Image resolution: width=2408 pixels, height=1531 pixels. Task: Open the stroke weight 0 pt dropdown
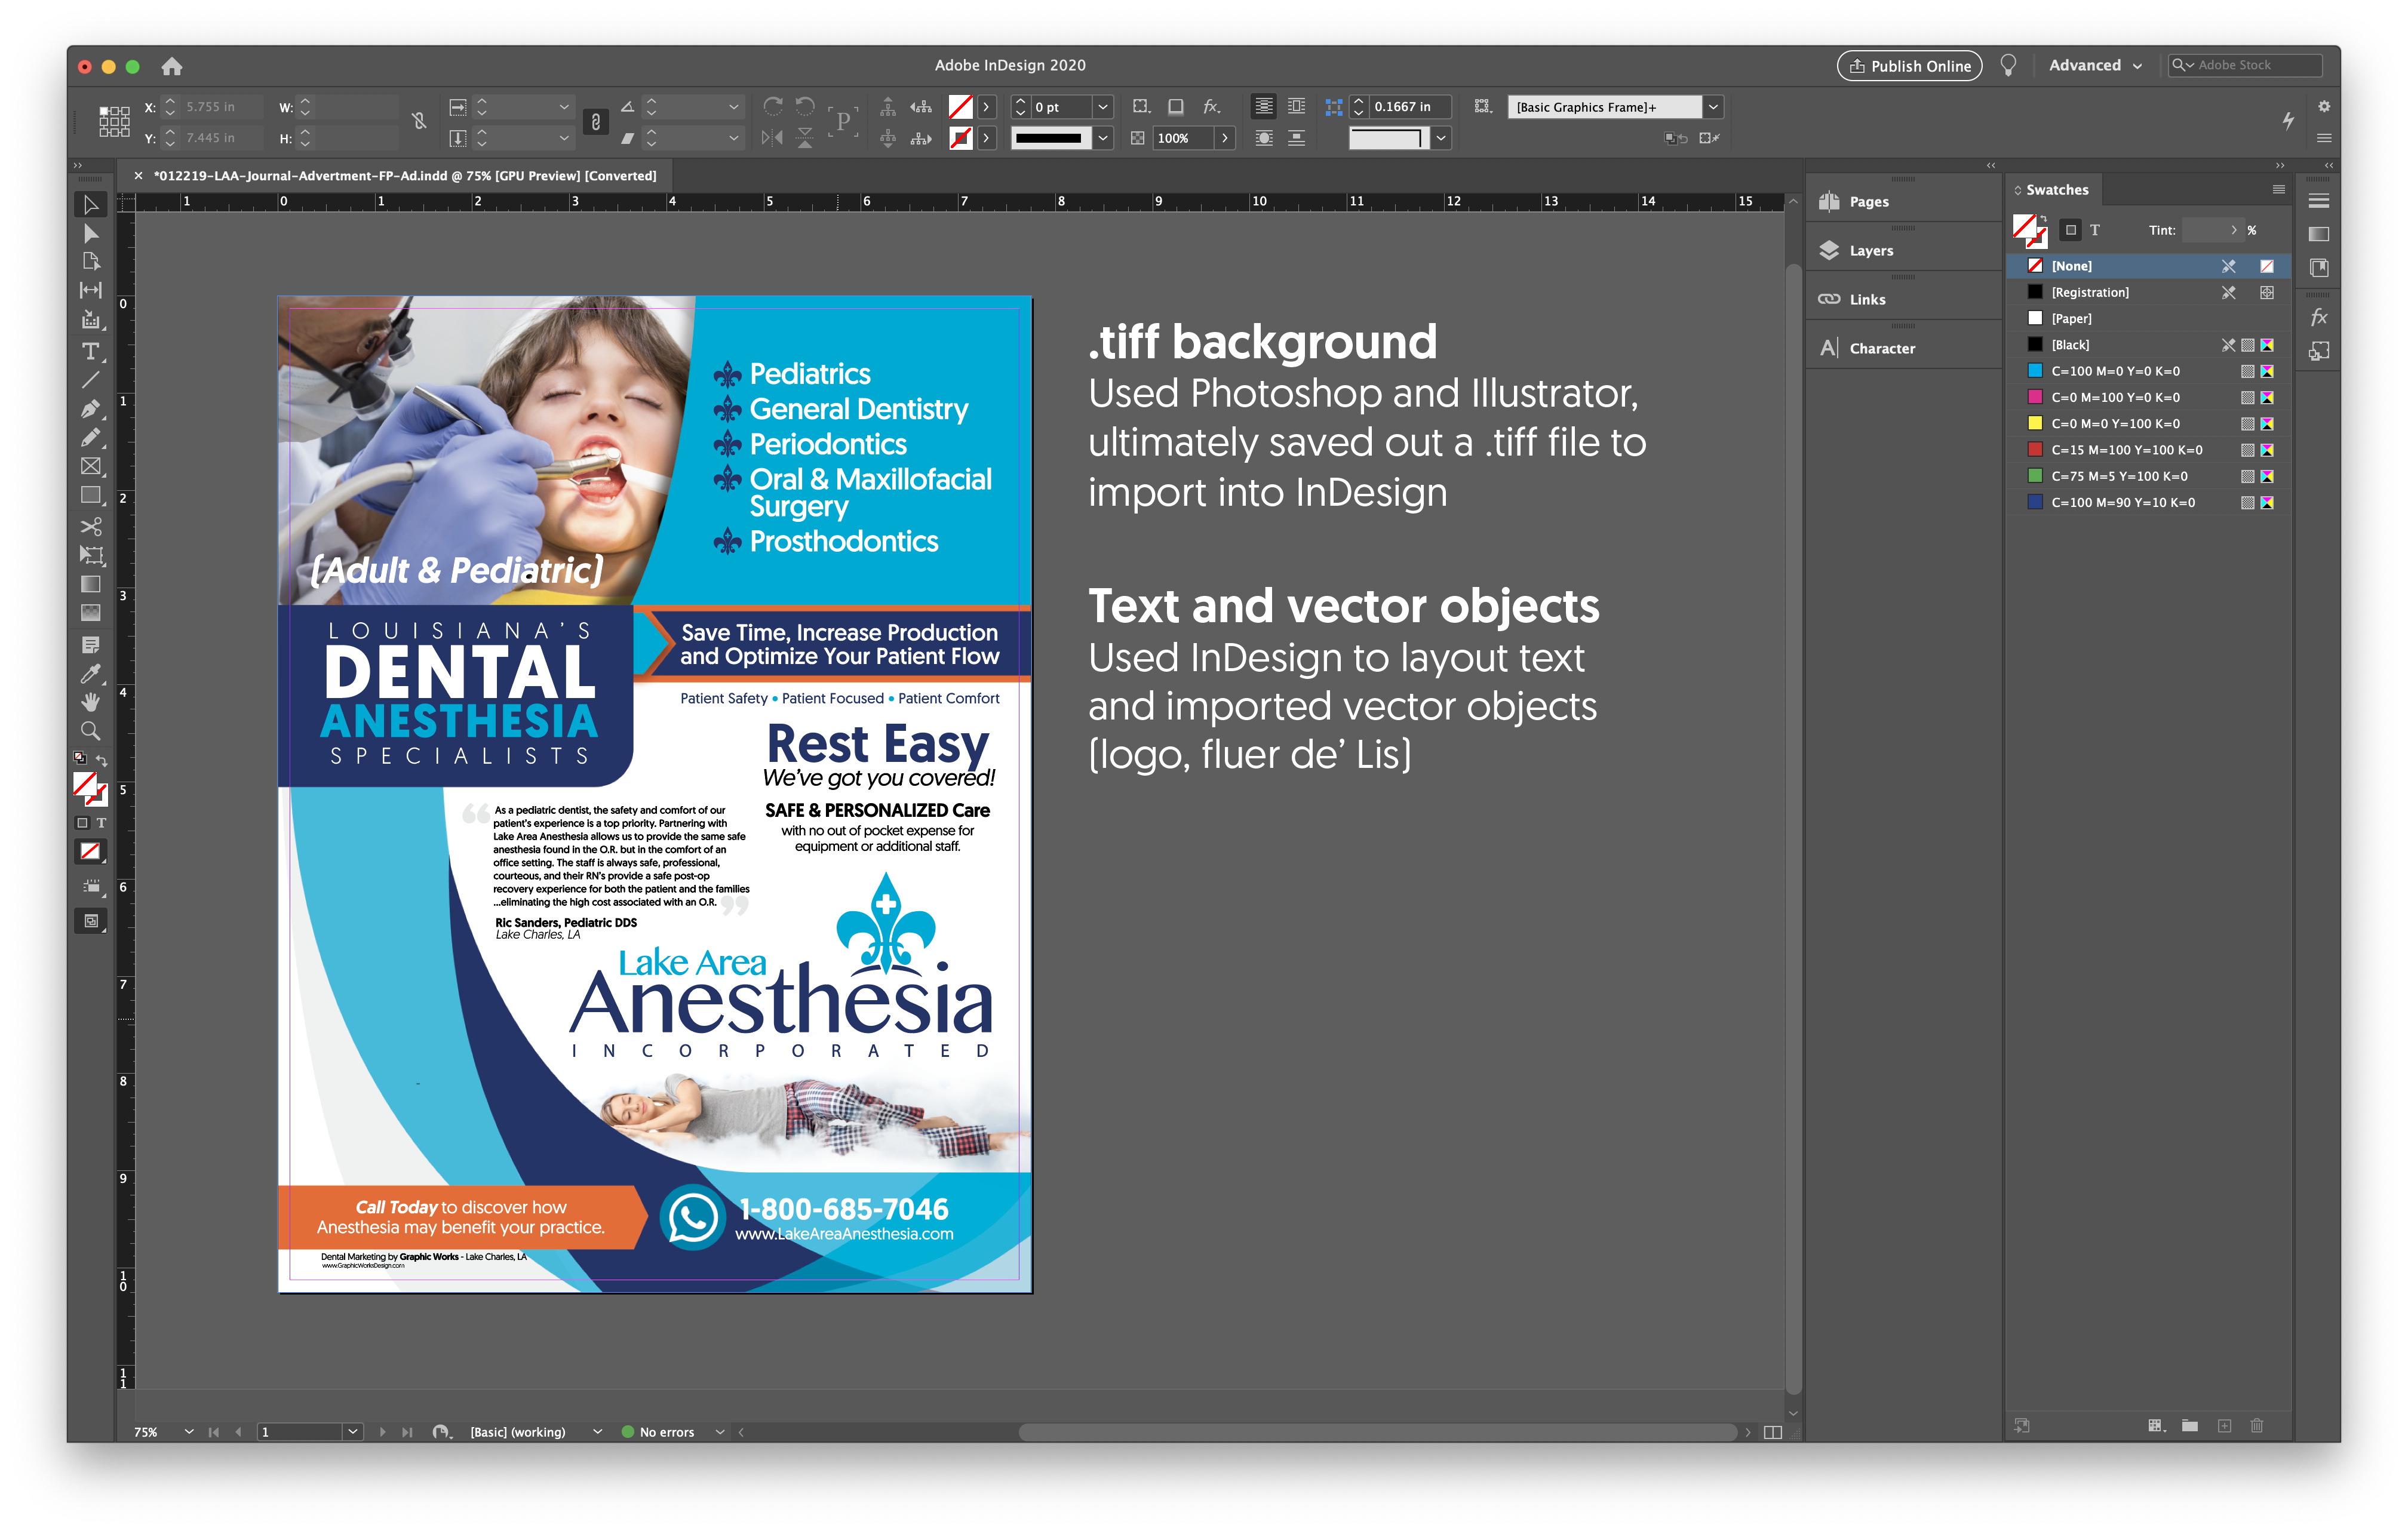[1103, 107]
